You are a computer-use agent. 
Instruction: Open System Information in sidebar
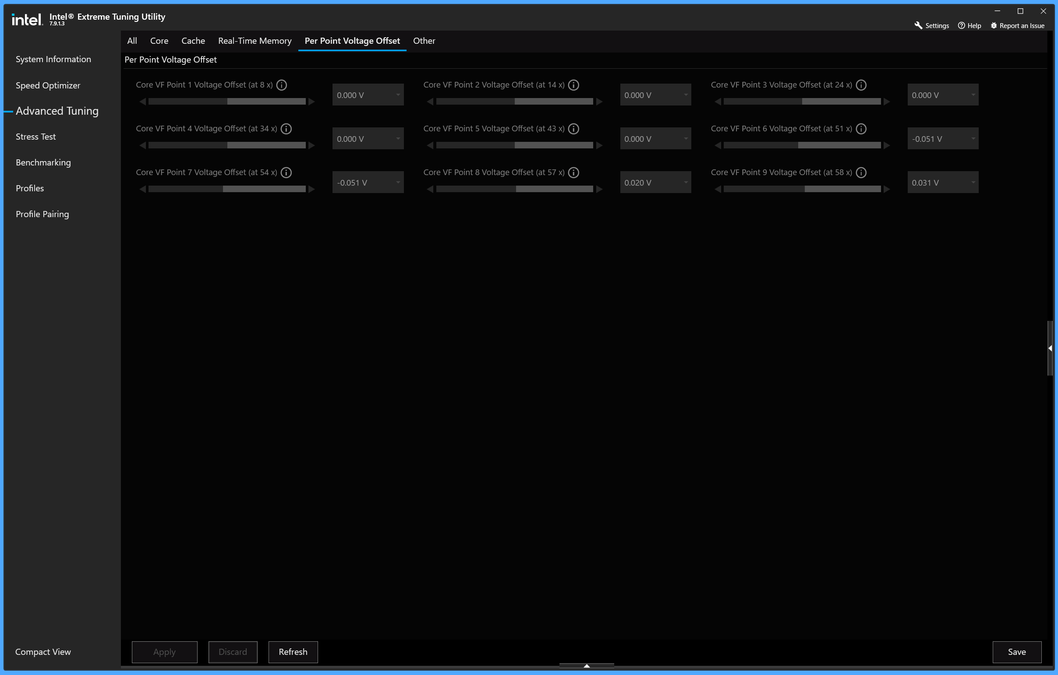(53, 59)
